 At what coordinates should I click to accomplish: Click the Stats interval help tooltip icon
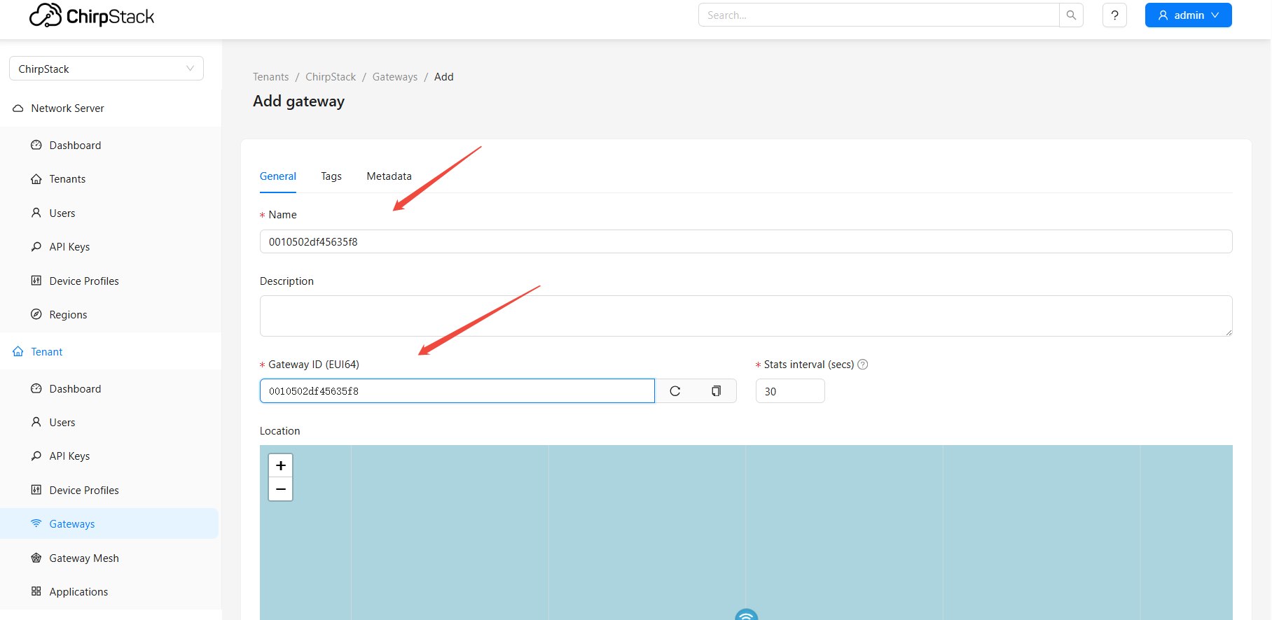[863, 365]
